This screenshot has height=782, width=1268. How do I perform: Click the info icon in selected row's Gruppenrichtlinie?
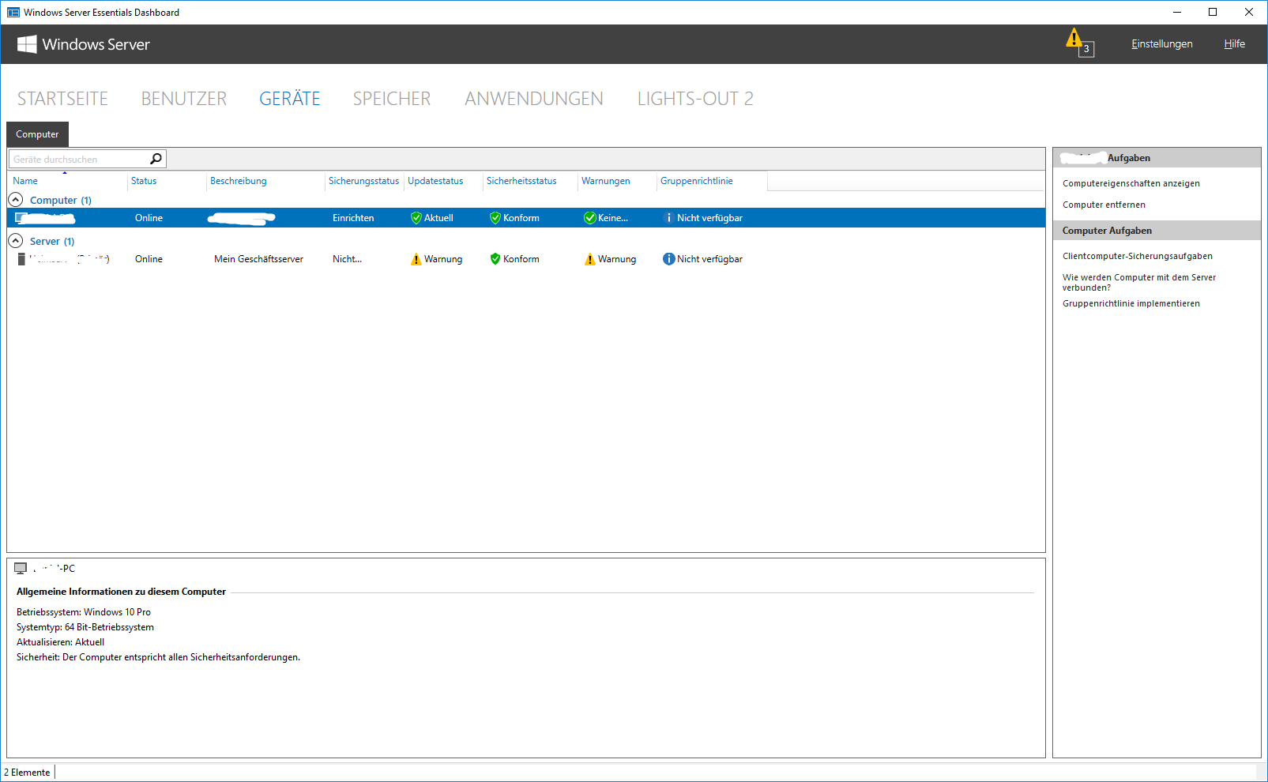pyautogui.click(x=669, y=218)
